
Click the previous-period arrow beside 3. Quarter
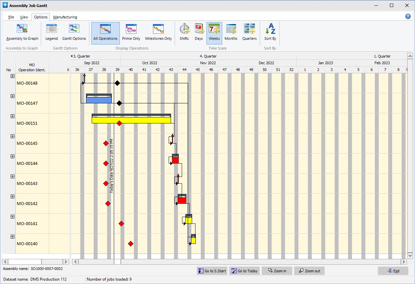point(72,56)
